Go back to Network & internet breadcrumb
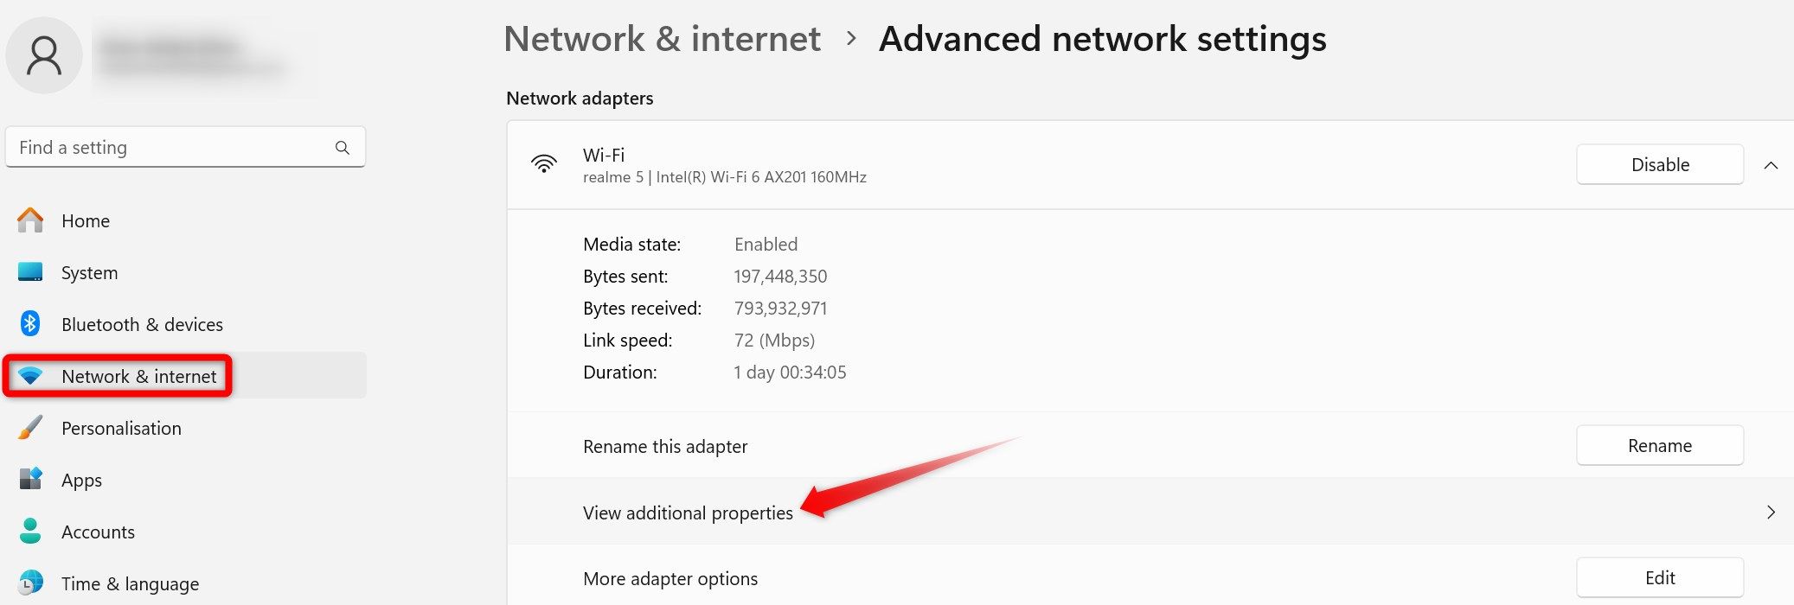This screenshot has width=1794, height=605. click(662, 39)
